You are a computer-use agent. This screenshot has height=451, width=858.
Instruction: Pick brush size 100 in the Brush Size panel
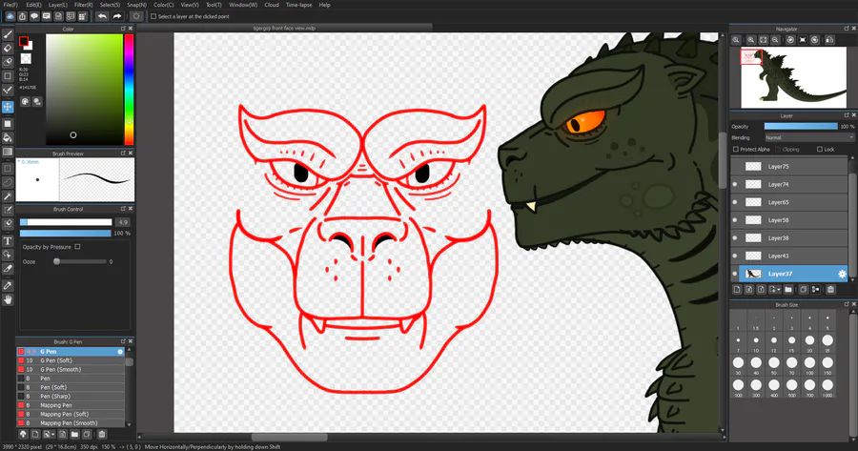(x=809, y=365)
